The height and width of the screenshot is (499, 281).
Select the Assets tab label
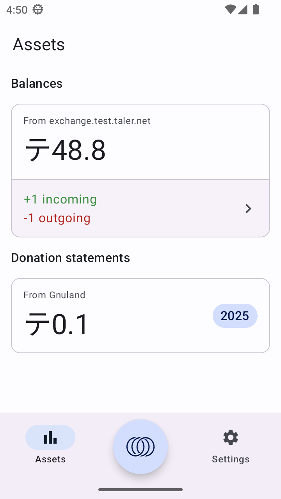[x=50, y=459]
